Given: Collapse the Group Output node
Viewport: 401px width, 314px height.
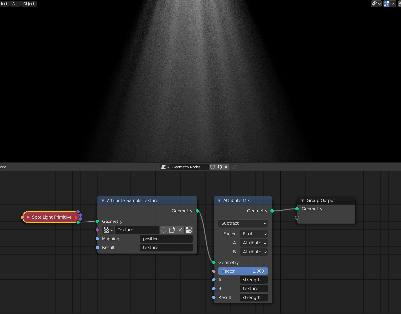Looking at the screenshot, I should [302, 200].
